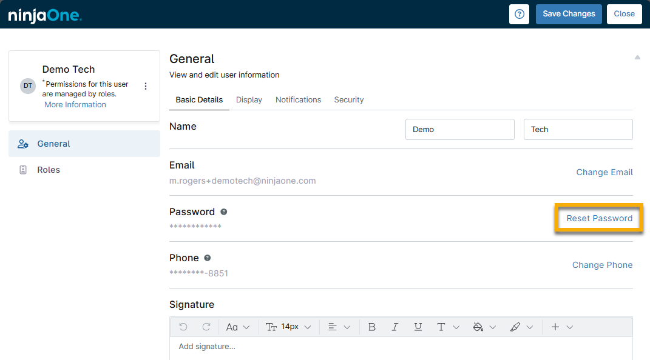
Task: Expand the text alignment dropdown
Action: 339,327
